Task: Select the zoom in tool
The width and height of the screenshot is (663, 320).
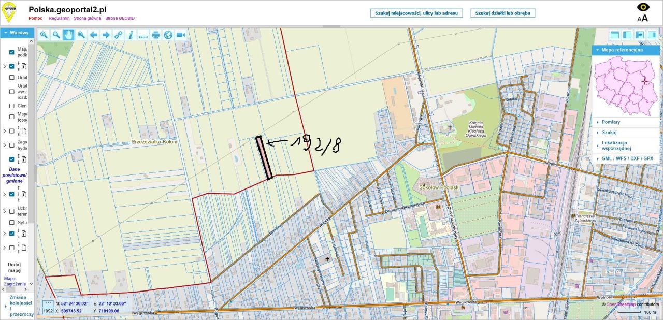Action: (x=44, y=35)
